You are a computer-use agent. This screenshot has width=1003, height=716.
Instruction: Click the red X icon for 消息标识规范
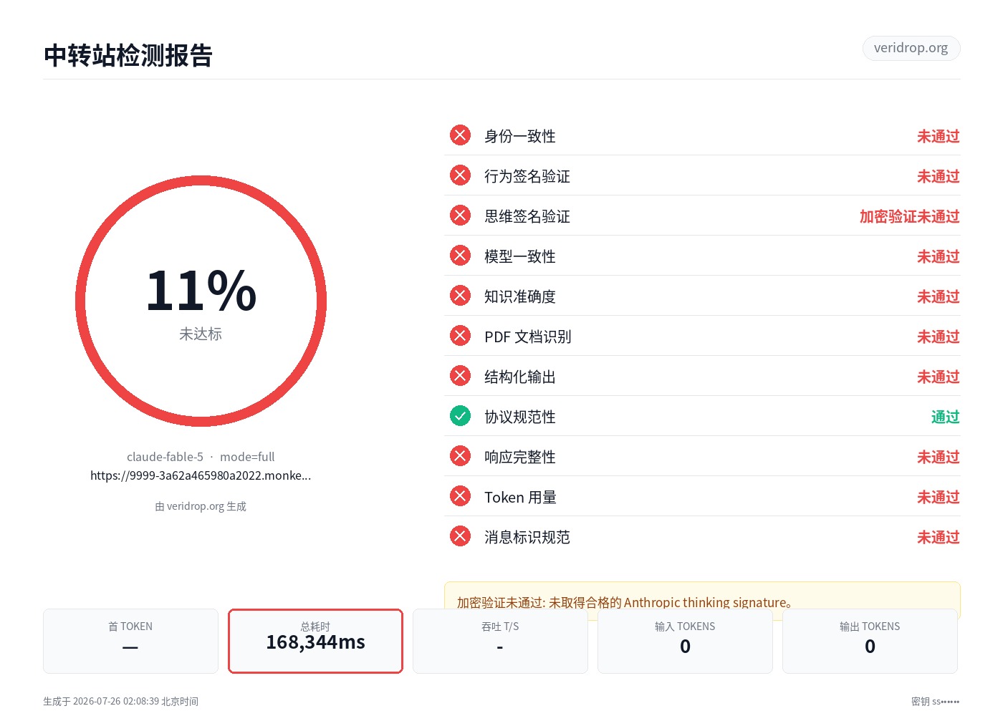click(x=460, y=536)
